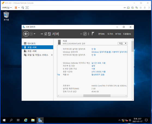Click the VMRC full screen icon
Screen dimensions: 152x124
[x=27, y=8]
